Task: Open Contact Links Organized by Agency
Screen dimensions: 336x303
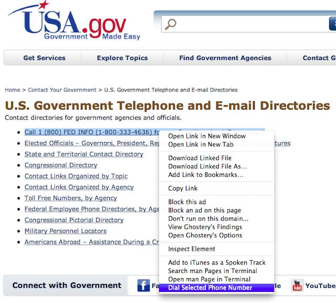Action: click(79, 187)
